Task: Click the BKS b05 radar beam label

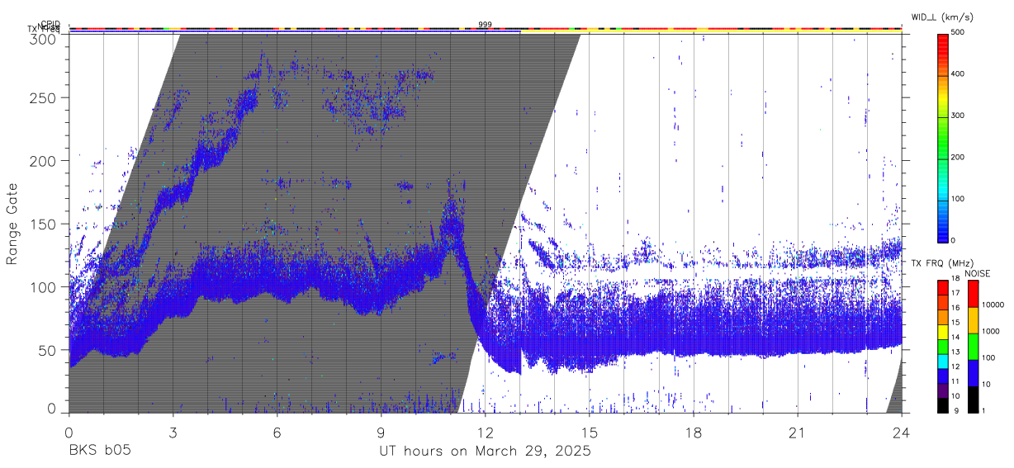Action: coord(99,451)
